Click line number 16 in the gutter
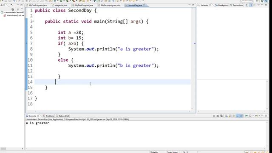The image size is (272, 153). click(x=30, y=93)
